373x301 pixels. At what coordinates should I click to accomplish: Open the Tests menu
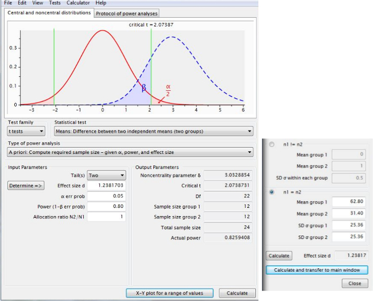tap(55, 3)
